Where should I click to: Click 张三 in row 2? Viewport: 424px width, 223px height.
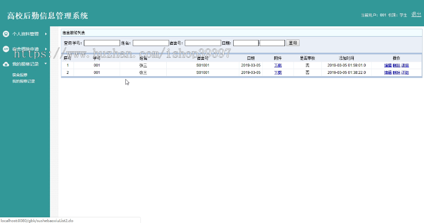point(143,72)
